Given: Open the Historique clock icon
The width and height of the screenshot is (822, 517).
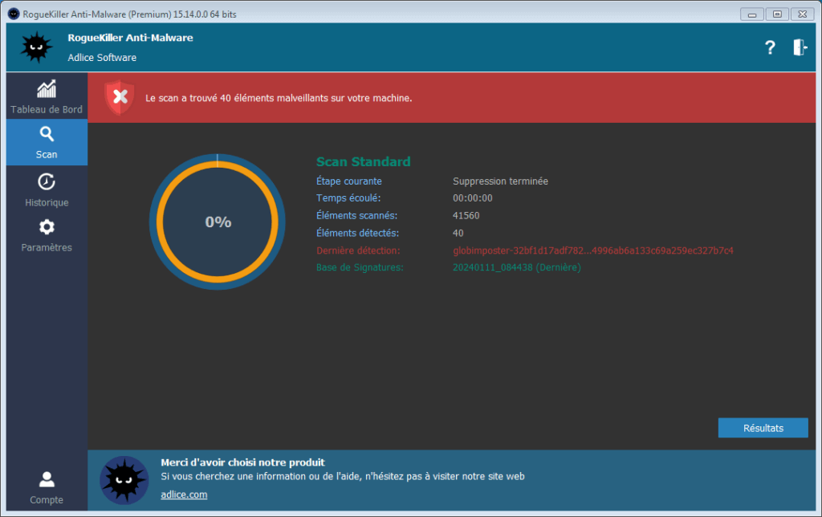Looking at the screenshot, I should (x=47, y=182).
